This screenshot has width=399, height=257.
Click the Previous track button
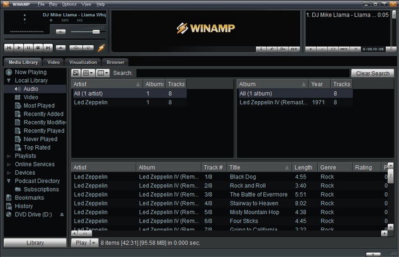click(x=9, y=48)
